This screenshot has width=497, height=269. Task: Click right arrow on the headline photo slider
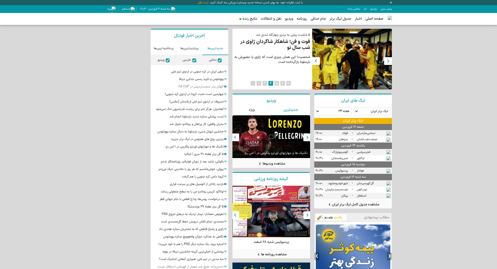pyautogui.click(x=388, y=61)
